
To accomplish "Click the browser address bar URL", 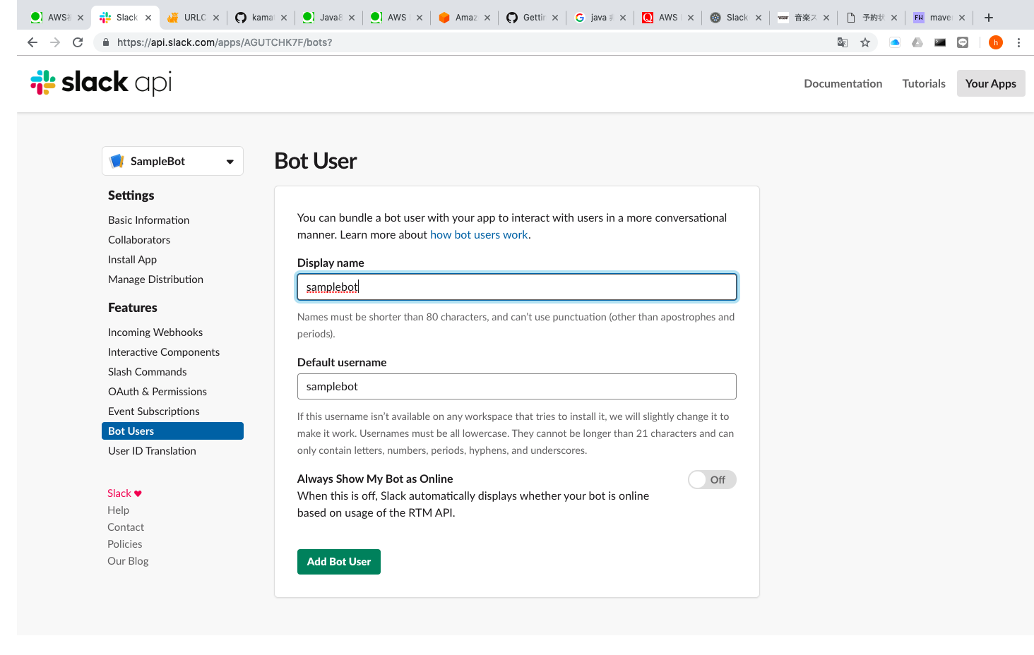I will click(x=225, y=42).
